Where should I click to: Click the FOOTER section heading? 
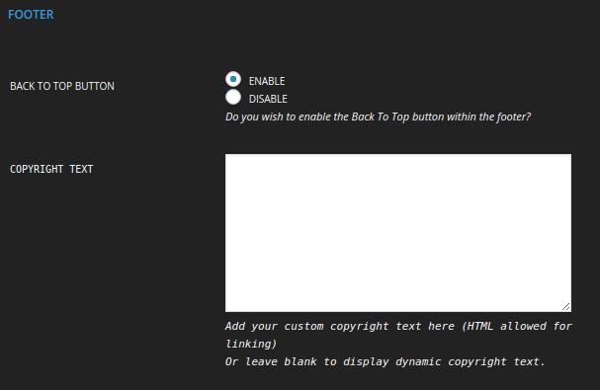coord(31,15)
